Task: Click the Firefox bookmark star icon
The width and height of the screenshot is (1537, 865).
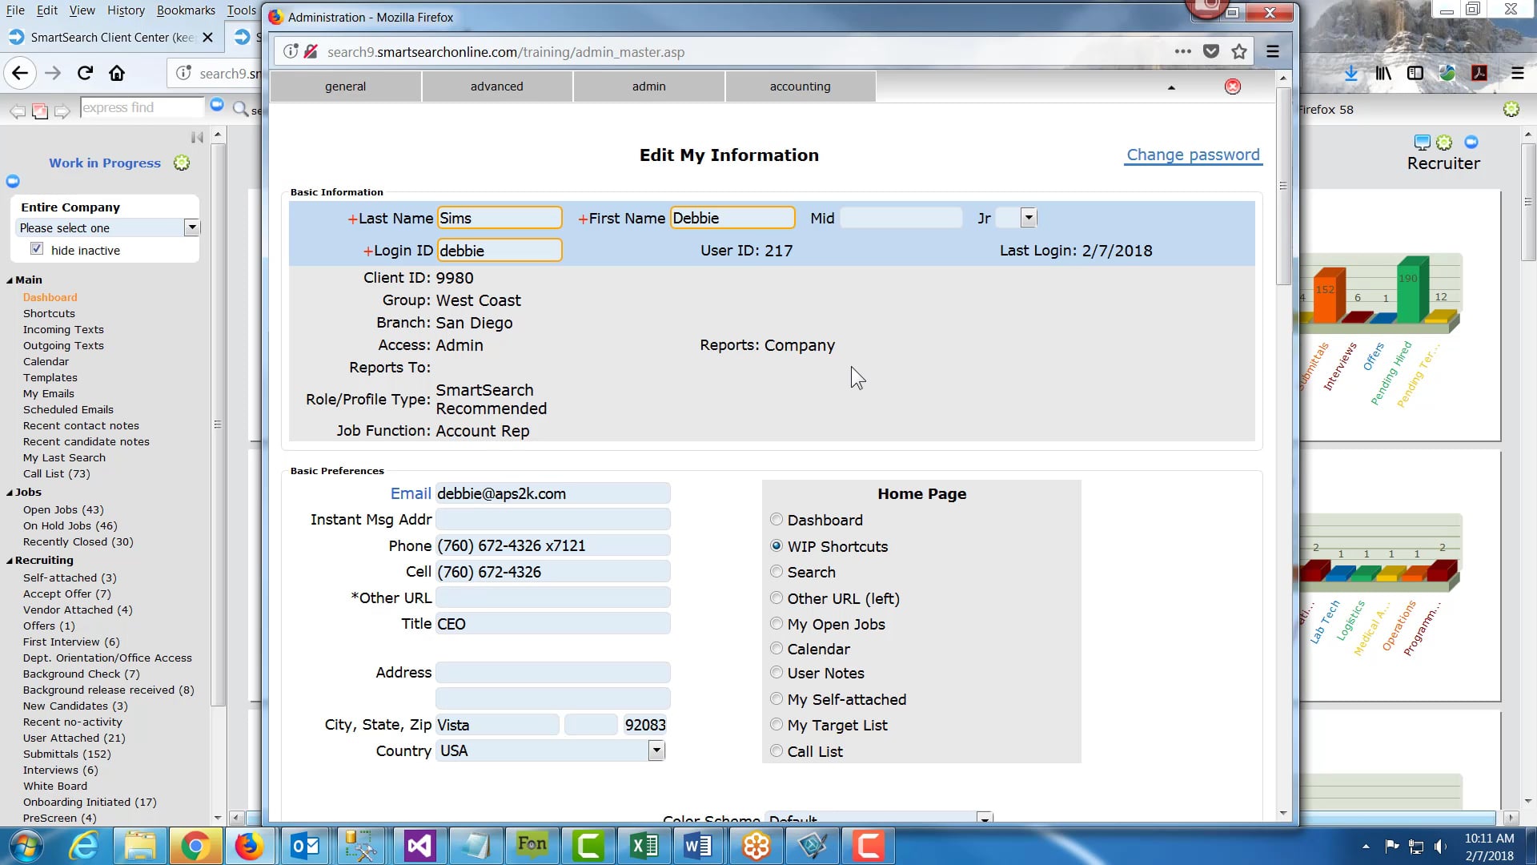Action: pyautogui.click(x=1239, y=52)
